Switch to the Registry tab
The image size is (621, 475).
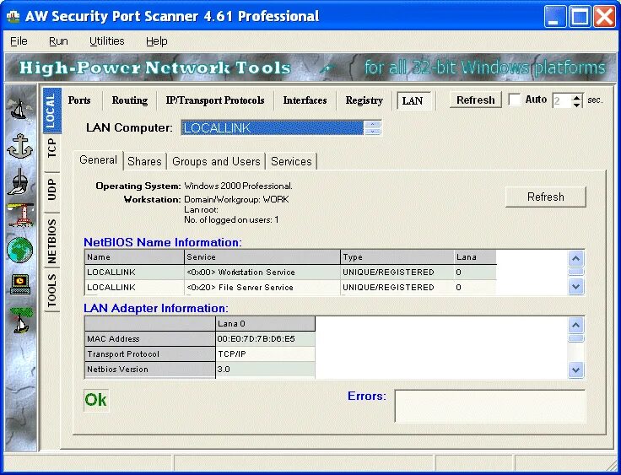364,100
